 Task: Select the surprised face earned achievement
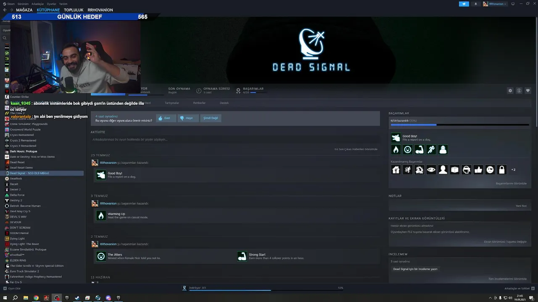407,149
